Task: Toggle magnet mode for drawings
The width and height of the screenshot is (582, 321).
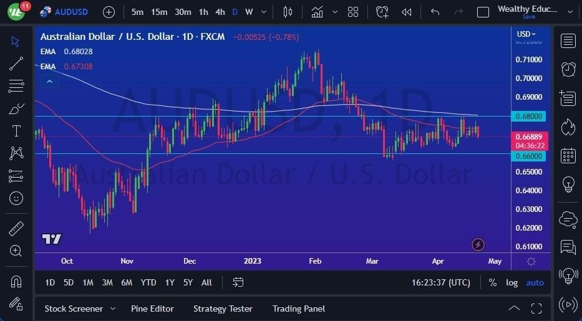Action: (x=16, y=282)
